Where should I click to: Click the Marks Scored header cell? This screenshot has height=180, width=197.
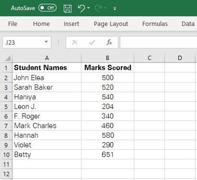click(107, 68)
